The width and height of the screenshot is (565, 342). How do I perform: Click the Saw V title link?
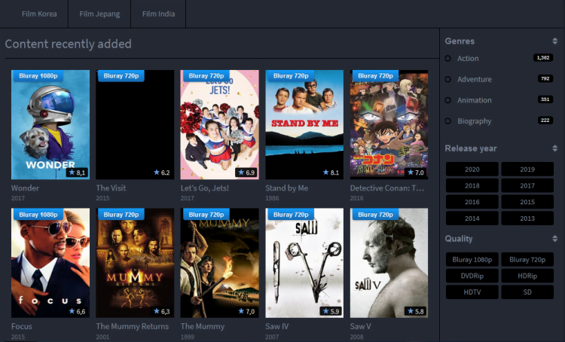[x=360, y=326]
